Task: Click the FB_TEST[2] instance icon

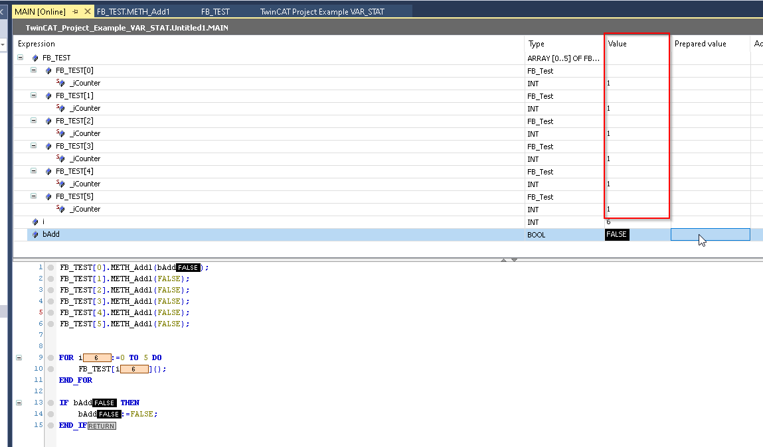Action: coord(48,121)
